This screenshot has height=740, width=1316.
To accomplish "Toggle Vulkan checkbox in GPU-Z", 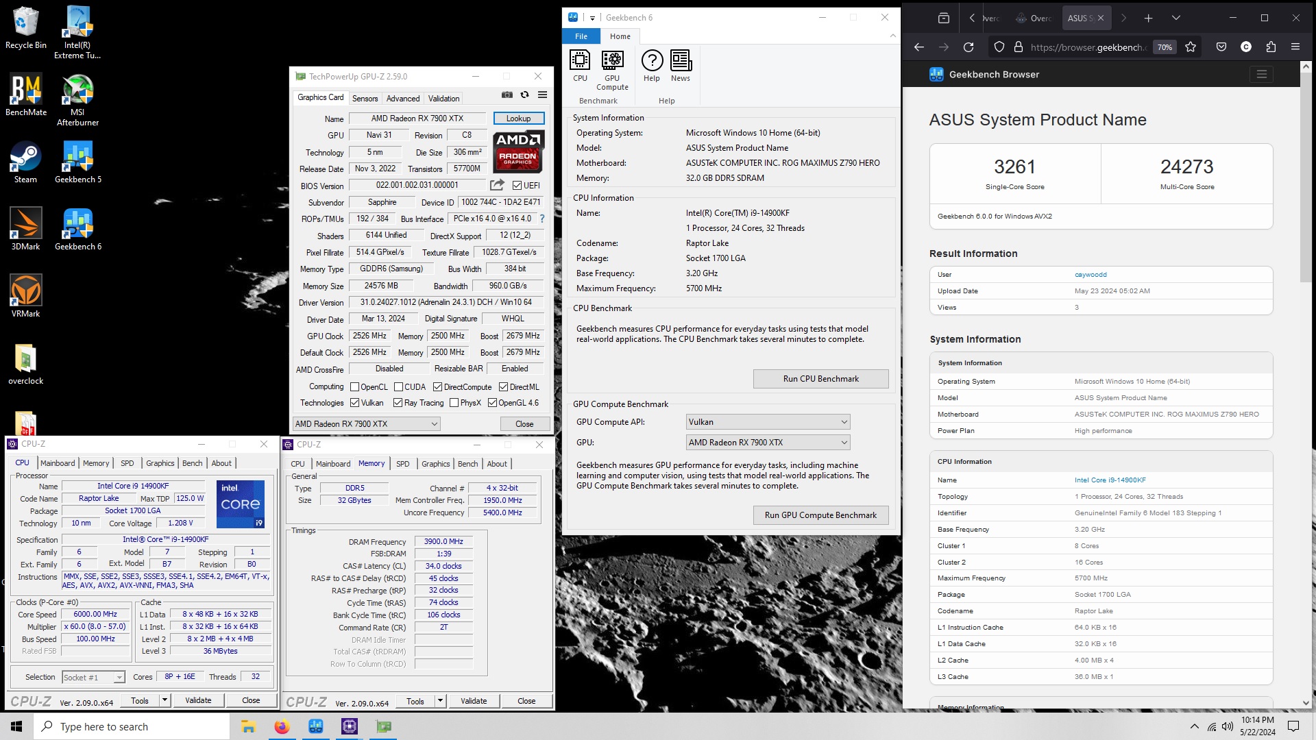I will tap(355, 403).
